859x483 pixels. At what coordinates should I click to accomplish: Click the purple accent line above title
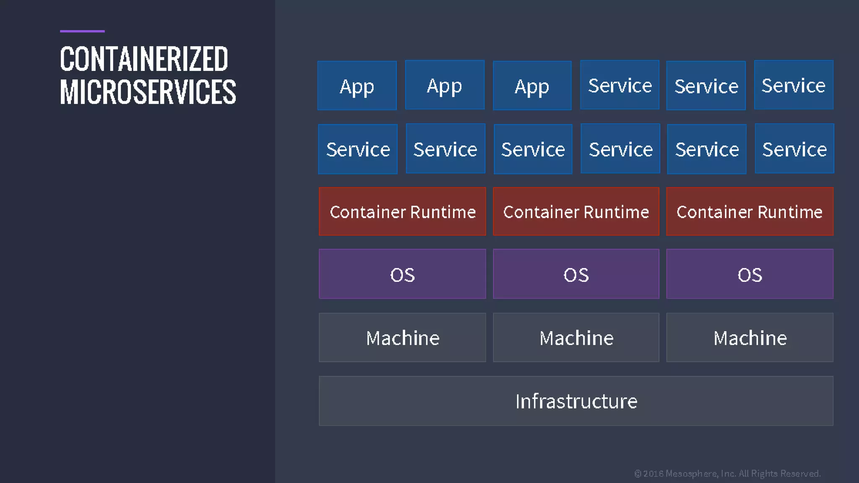click(x=82, y=31)
